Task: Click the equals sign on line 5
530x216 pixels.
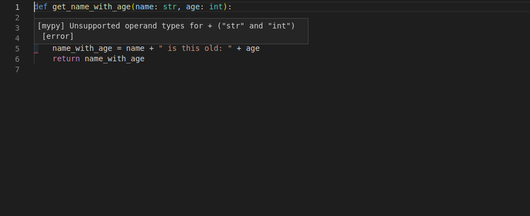Action: [119, 48]
